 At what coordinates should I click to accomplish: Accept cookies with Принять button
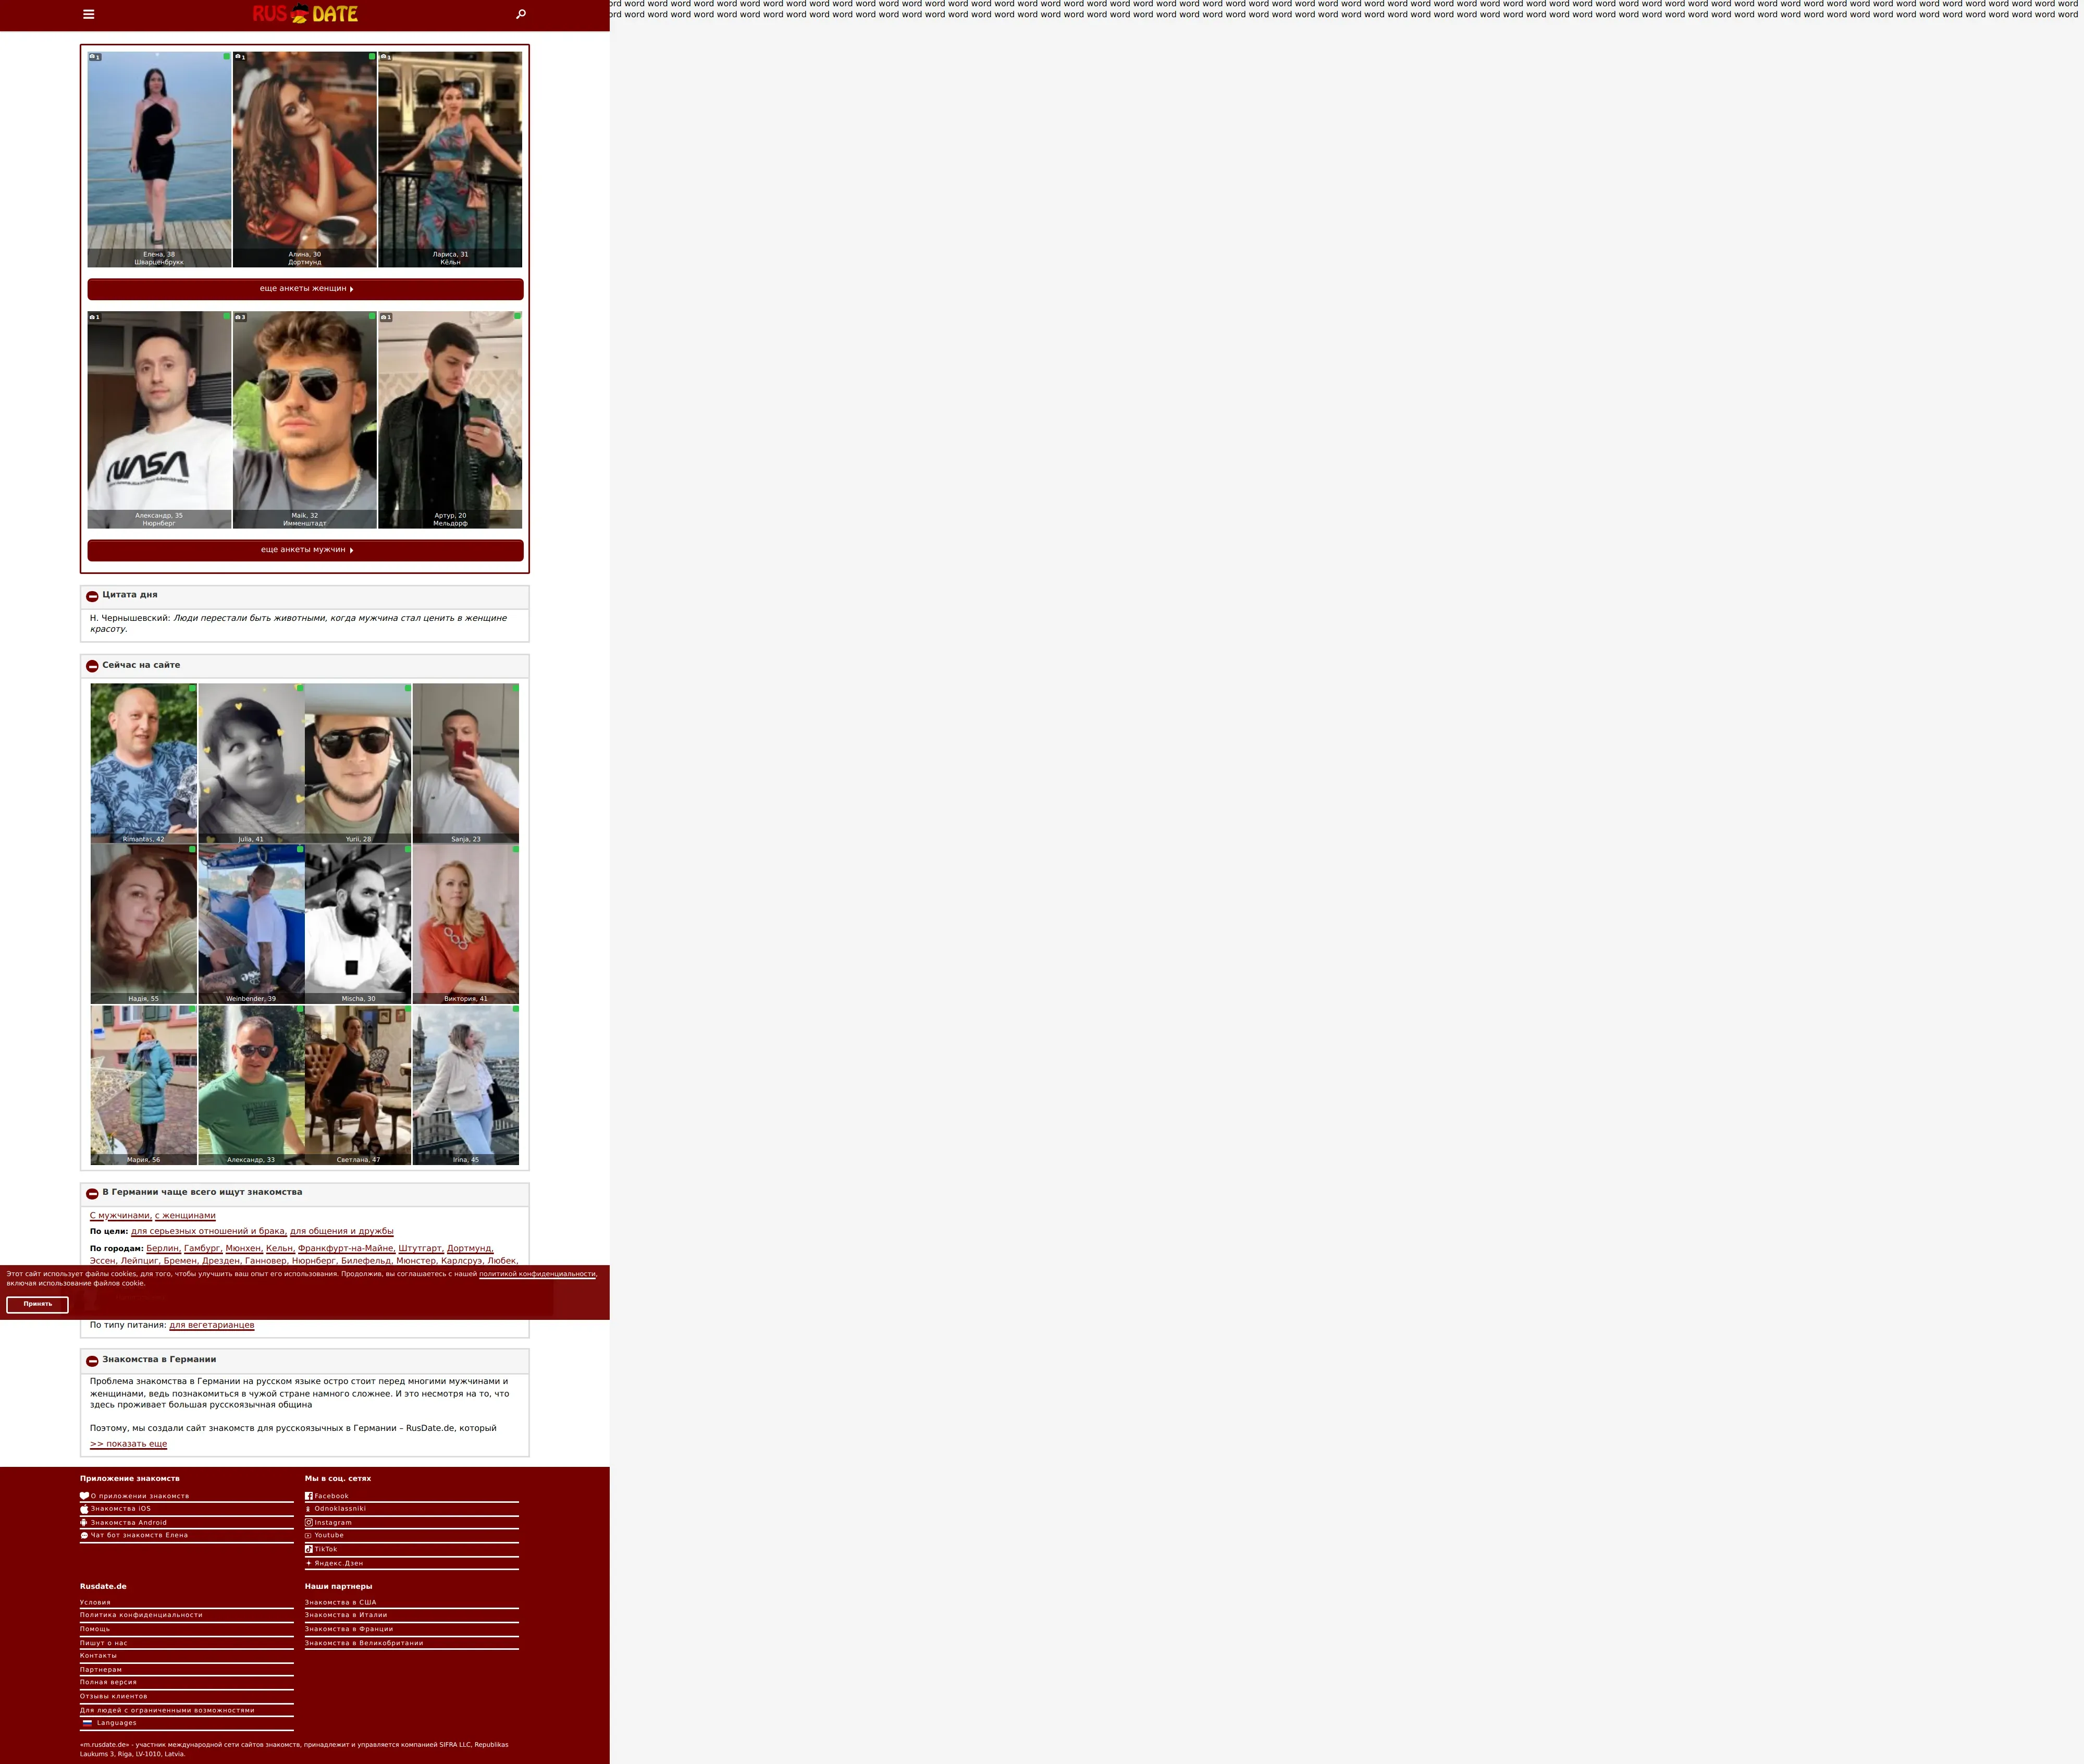coord(37,1304)
